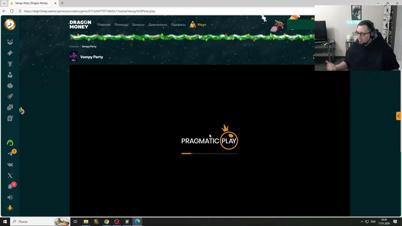Click the candy cane decoration icon
402x226 pixels.
coord(22,111)
